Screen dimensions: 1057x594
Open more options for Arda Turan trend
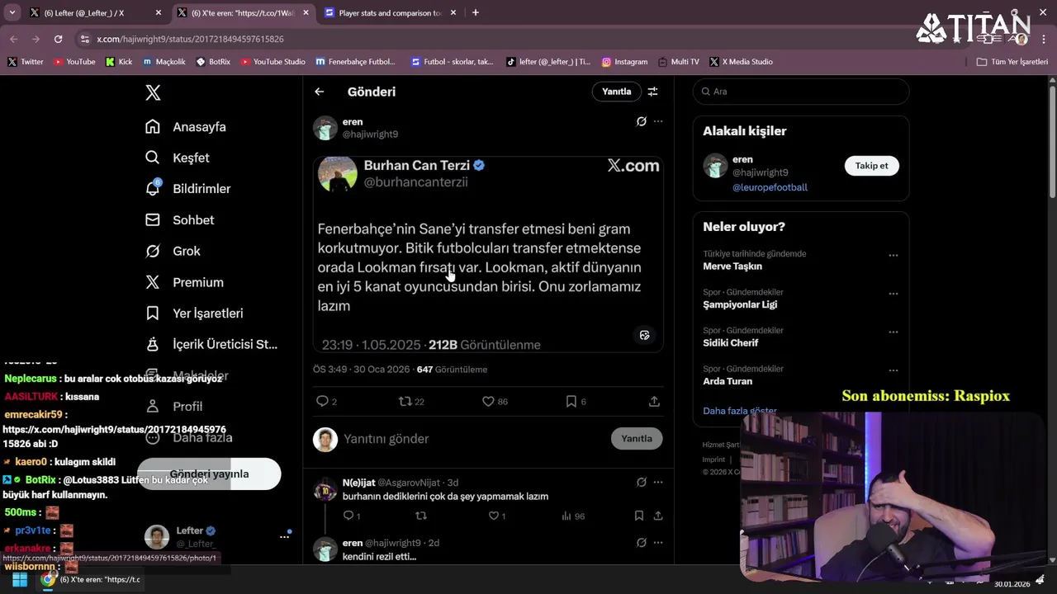pyautogui.click(x=893, y=370)
